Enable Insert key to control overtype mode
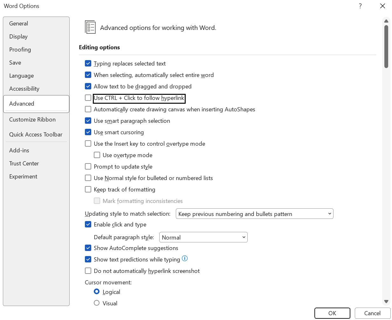Screen dimensions: 392x320 point(88,144)
